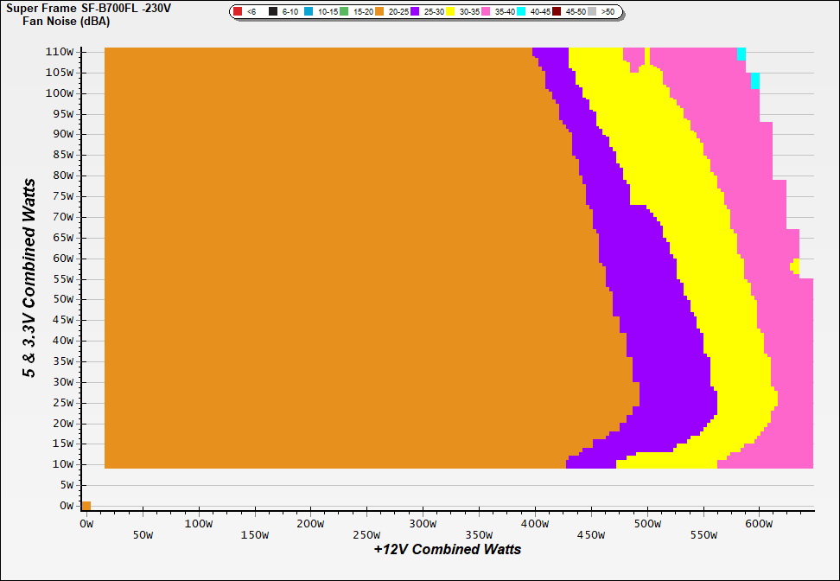Click the 55w tick label on y-axis

click(x=64, y=279)
